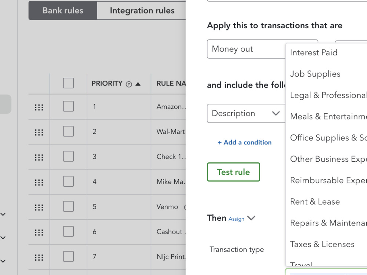Expand the Then Assign chevron

[251, 218]
